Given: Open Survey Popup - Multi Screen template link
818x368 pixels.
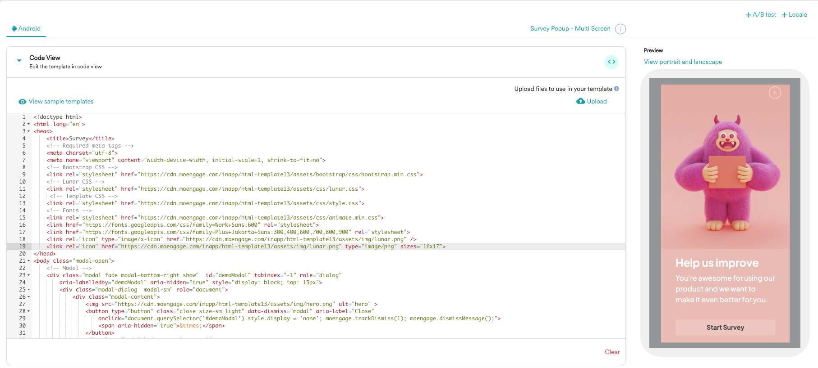Looking at the screenshot, I should 570,28.
